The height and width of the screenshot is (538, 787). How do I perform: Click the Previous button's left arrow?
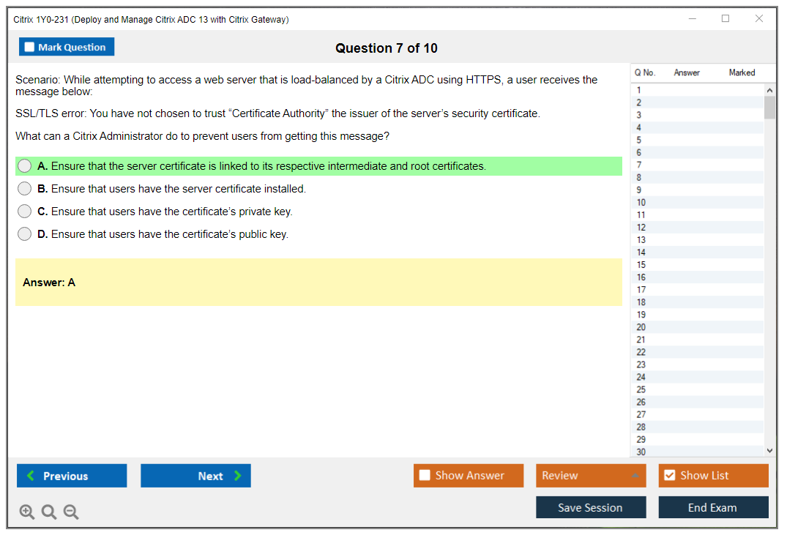click(31, 476)
